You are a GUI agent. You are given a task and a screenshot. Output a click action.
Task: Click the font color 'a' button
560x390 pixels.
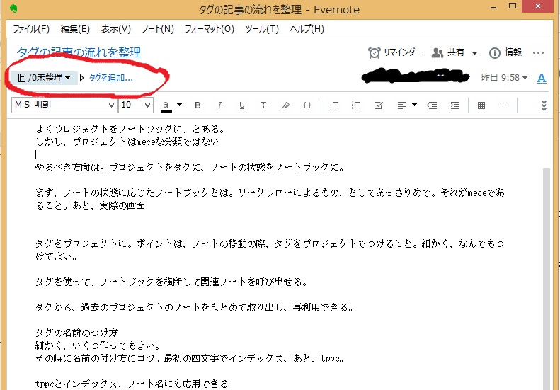tap(166, 105)
